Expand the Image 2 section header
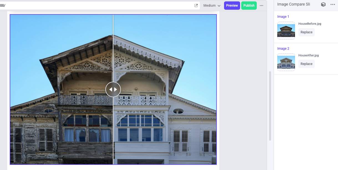Viewport: 338px width, 170px height. pos(283,48)
